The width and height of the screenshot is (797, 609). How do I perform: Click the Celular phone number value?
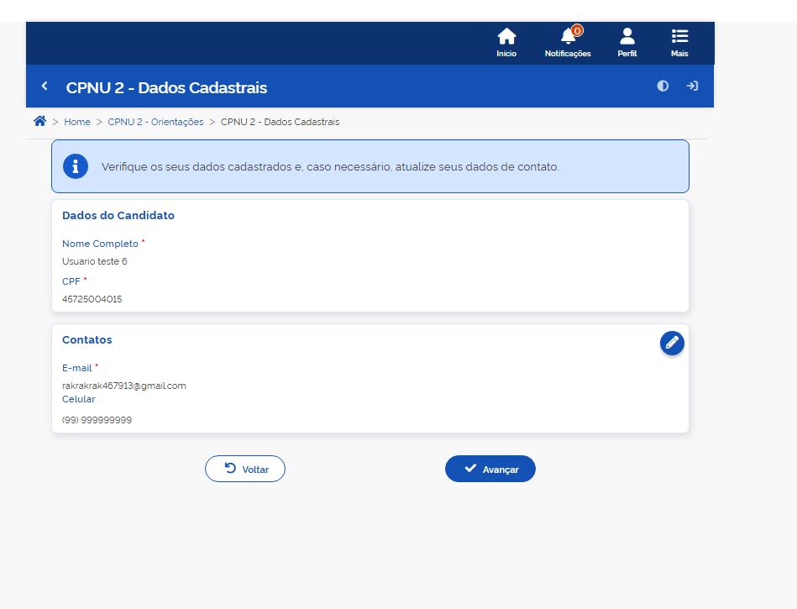[97, 420]
